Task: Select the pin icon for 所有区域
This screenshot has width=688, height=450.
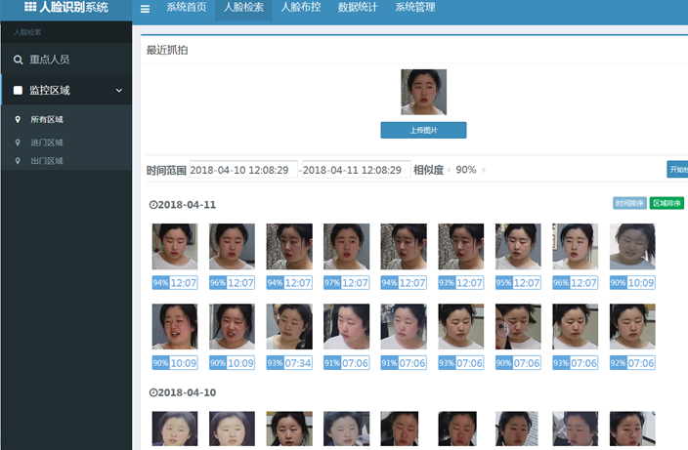Action: coord(18,120)
